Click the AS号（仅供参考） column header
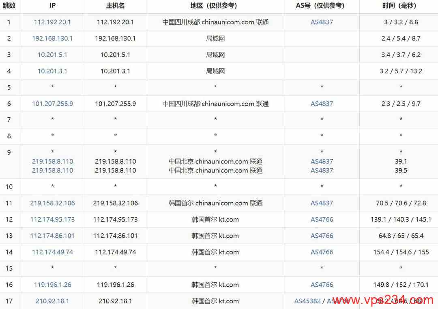Viewport: 438px width, 309px height. coord(322,6)
